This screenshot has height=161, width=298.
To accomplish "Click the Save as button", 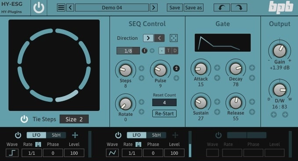I will pyautogui.click(x=193, y=8).
